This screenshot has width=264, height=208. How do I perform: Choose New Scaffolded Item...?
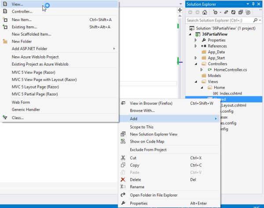click(59, 34)
